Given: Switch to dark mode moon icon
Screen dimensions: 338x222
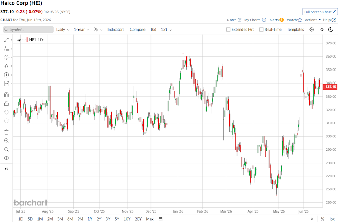Looking at the screenshot, I should (331, 30).
